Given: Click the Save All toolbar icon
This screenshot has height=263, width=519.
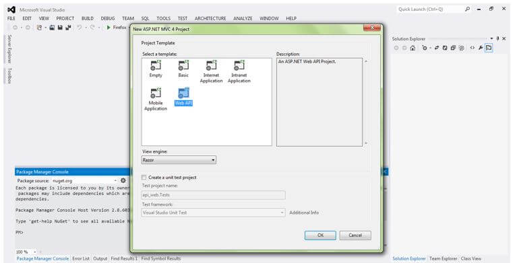Looking at the screenshot, I should pos(68,28).
